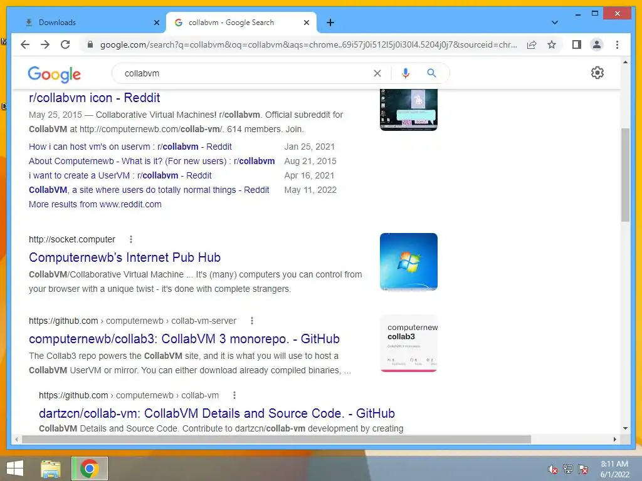Viewport: 642px width, 481px height.
Task: Reload the current page
Action: click(65, 44)
